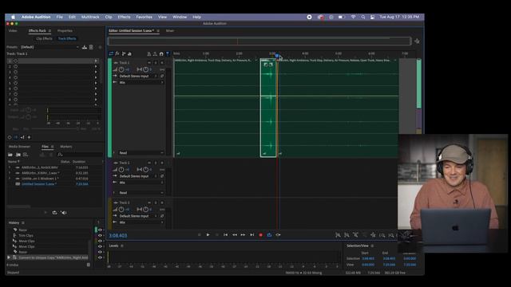
Task: Click the red Record button in the transport
Action: [x=260, y=234]
